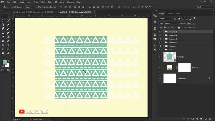This screenshot has height=121, width=215.
Task: Select the Brush tool
Action: click(x=8, y=29)
